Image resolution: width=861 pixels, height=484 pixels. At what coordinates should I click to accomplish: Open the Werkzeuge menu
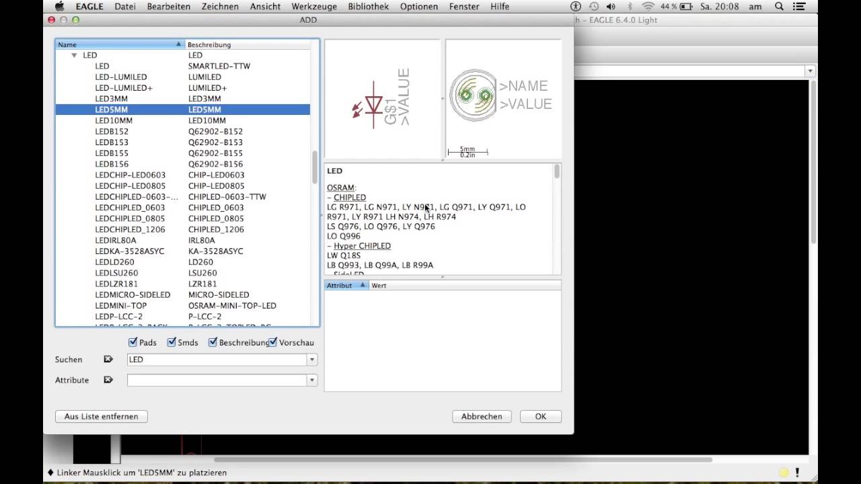[314, 6]
